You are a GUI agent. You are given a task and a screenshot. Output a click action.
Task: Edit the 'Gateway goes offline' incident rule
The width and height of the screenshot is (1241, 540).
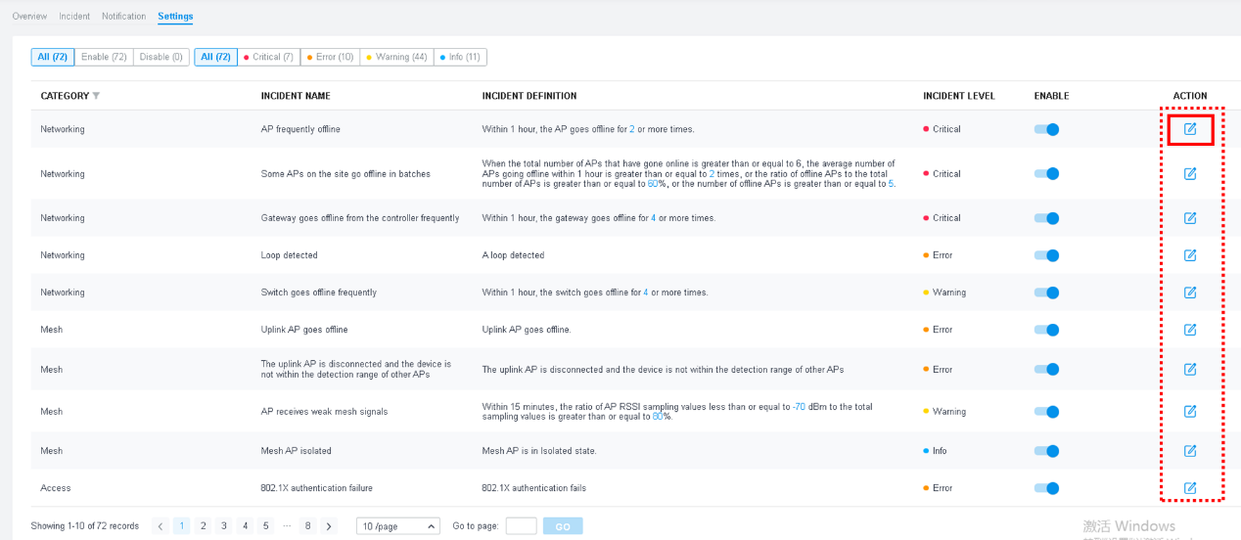click(x=1190, y=218)
